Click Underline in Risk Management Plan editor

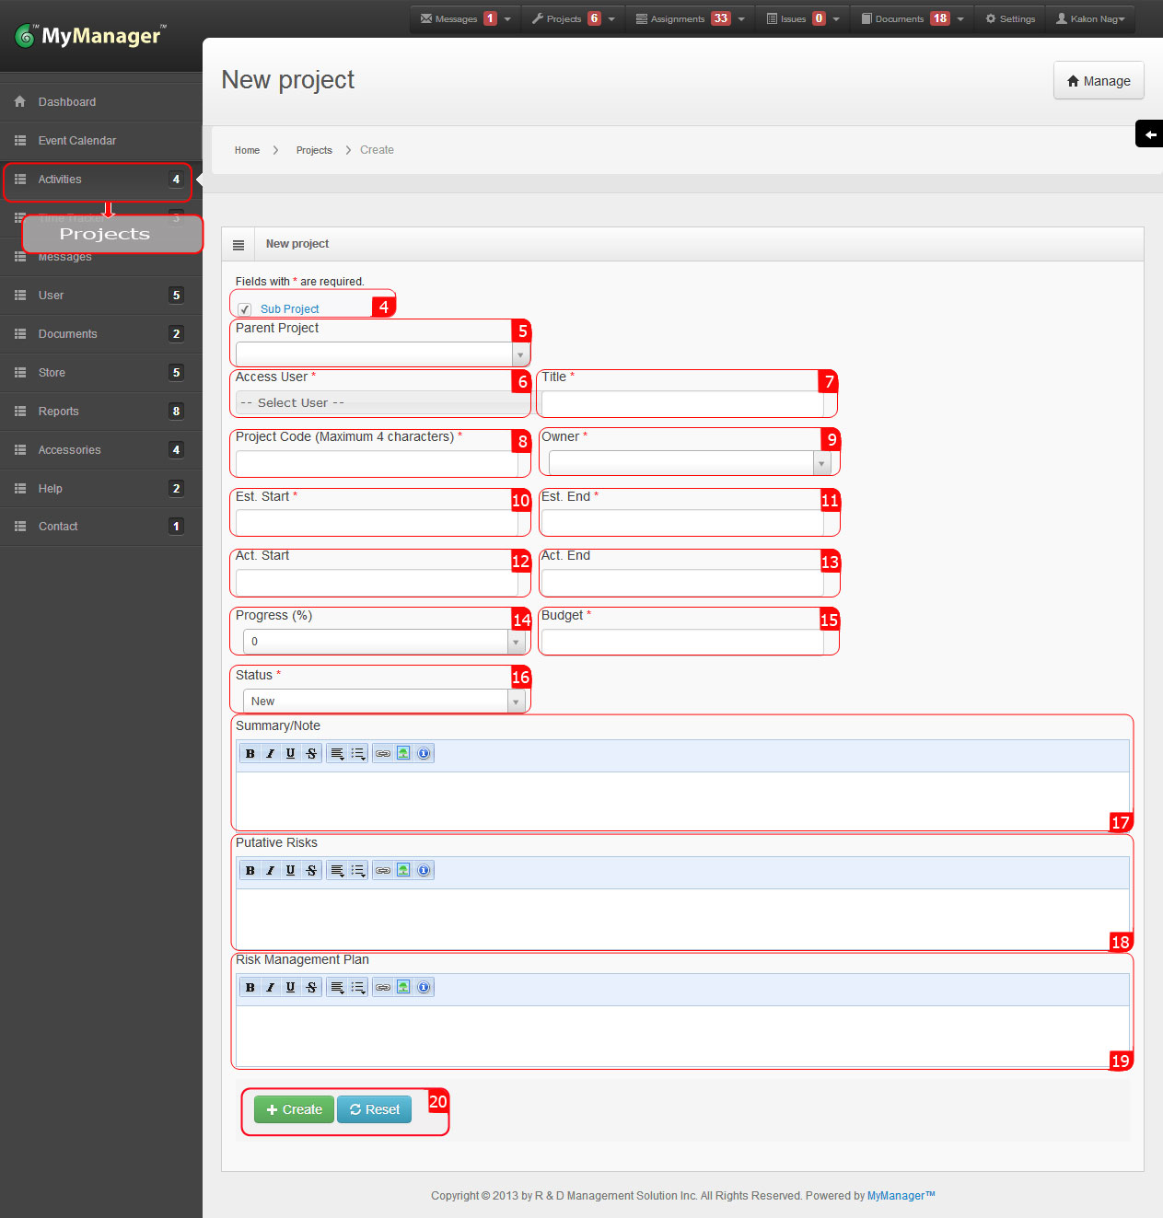point(291,988)
